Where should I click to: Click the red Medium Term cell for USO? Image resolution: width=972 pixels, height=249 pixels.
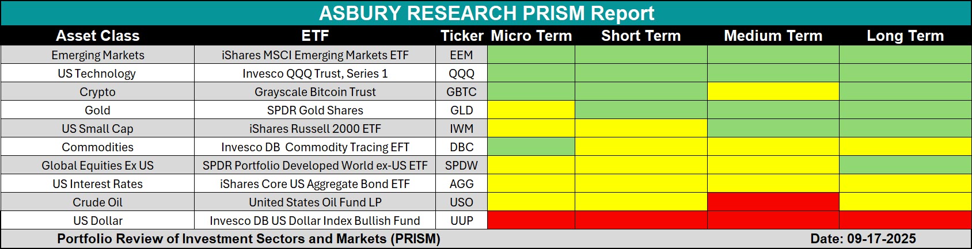coord(773,202)
